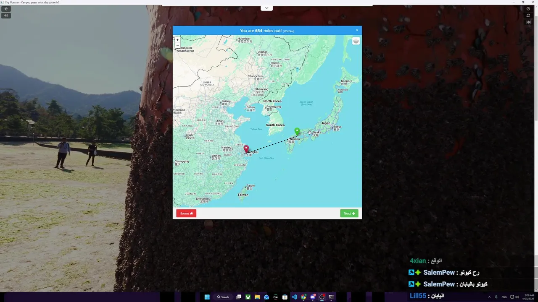Show hidden system tray icons chevron
Image resolution: width=538 pixels, height=302 pixels.
tap(489, 297)
